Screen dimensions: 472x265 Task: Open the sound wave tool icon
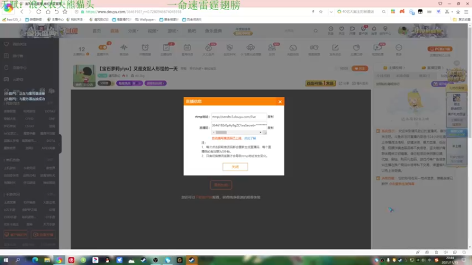coord(124,48)
